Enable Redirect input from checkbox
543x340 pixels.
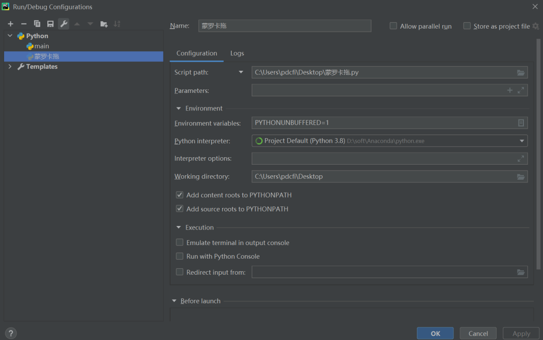179,272
